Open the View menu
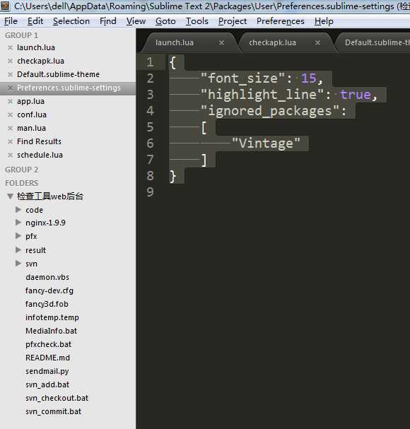Image resolution: width=410 pixels, height=429 pixels. pyautogui.click(x=136, y=21)
